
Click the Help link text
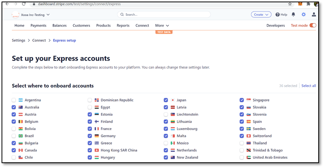(284, 15)
